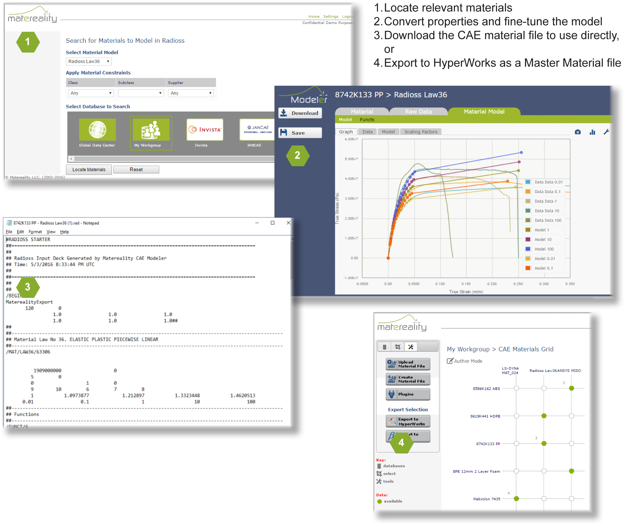Open the Home link in top navigation

click(314, 16)
